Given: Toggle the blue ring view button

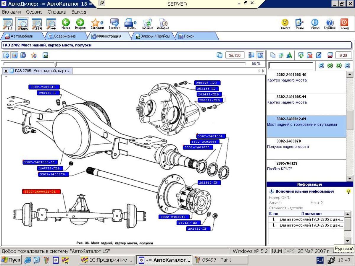Looking at the screenshot, I should tap(23, 55).
